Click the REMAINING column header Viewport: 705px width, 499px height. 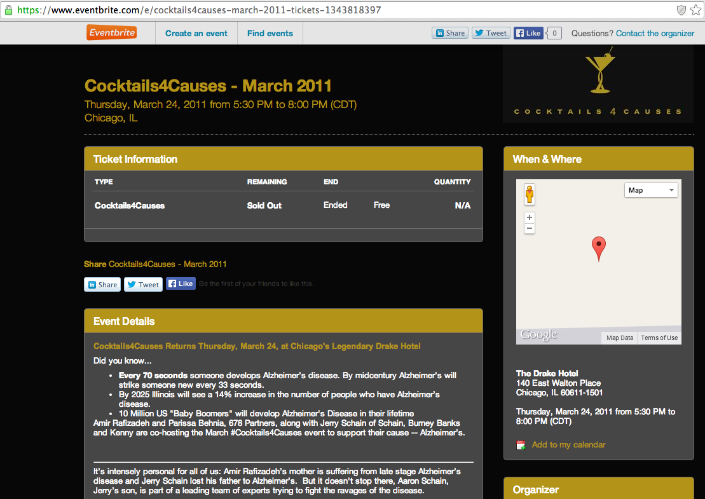point(266,182)
